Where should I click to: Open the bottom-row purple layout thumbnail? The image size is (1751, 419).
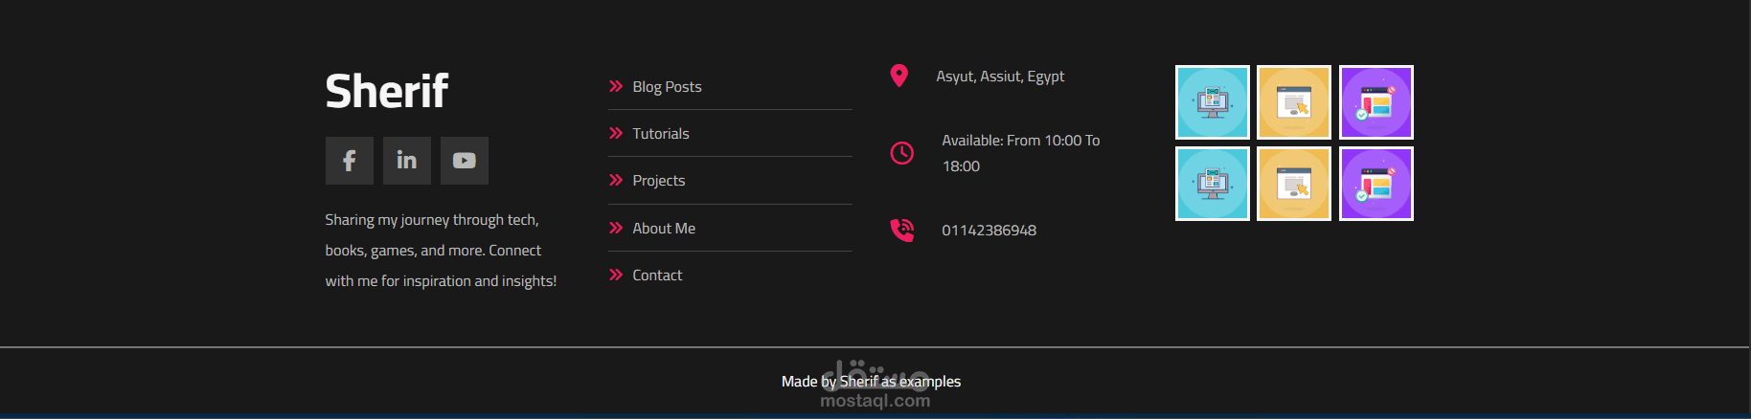1376,184
